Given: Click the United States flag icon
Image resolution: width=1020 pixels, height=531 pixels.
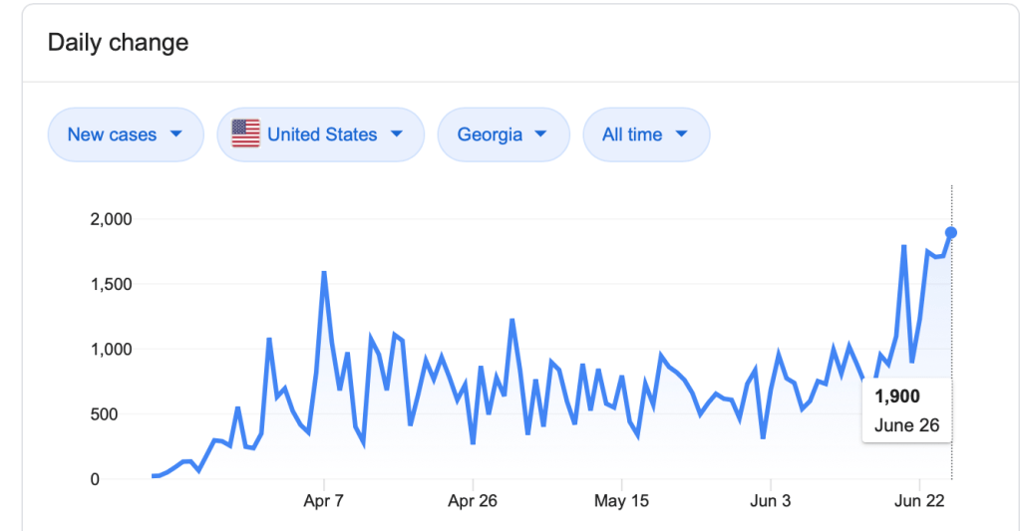Looking at the screenshot, I should coord(245,133).
